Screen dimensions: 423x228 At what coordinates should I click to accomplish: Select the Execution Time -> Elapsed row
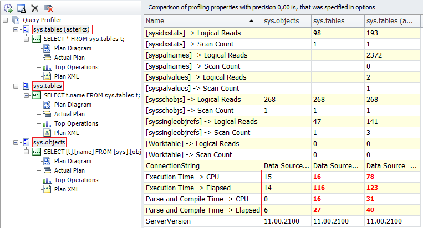click(202, 188)
